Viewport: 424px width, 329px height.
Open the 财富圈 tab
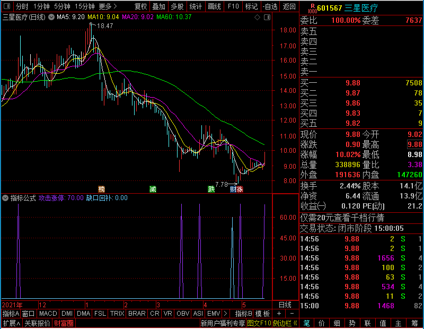64,323
